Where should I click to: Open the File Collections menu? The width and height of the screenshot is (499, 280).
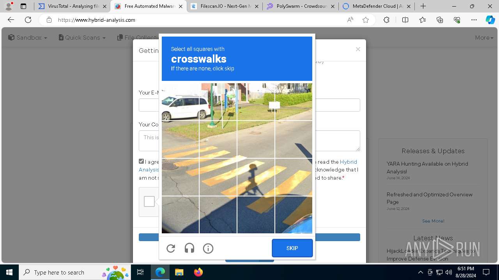click(x=138, y=38)
